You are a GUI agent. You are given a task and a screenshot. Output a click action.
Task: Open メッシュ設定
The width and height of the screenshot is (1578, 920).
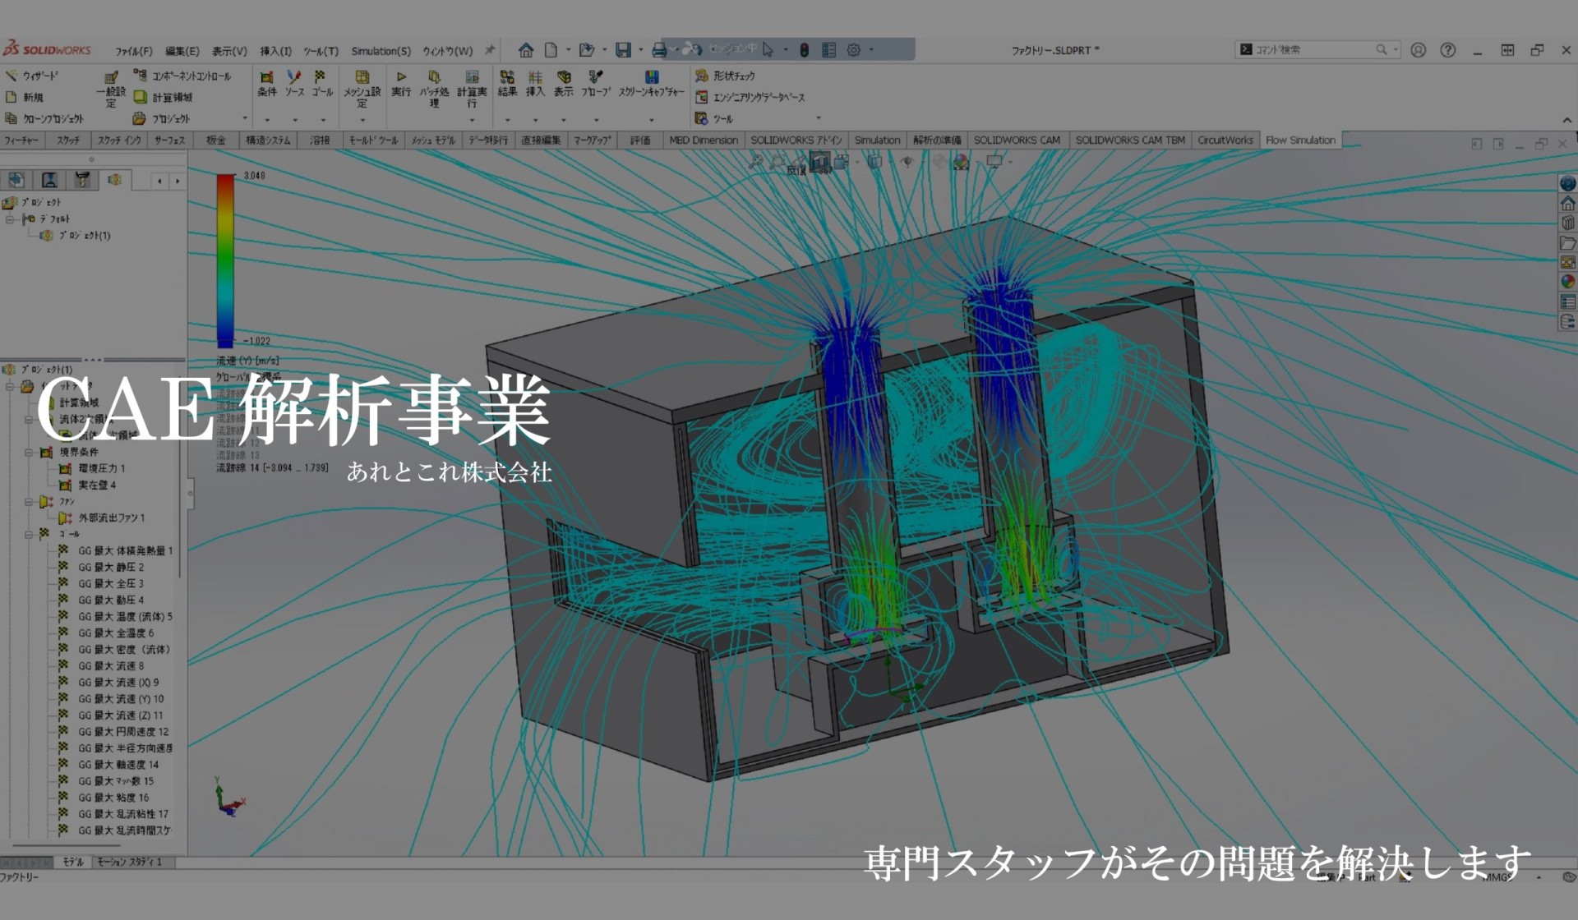[x=362, y=89]
